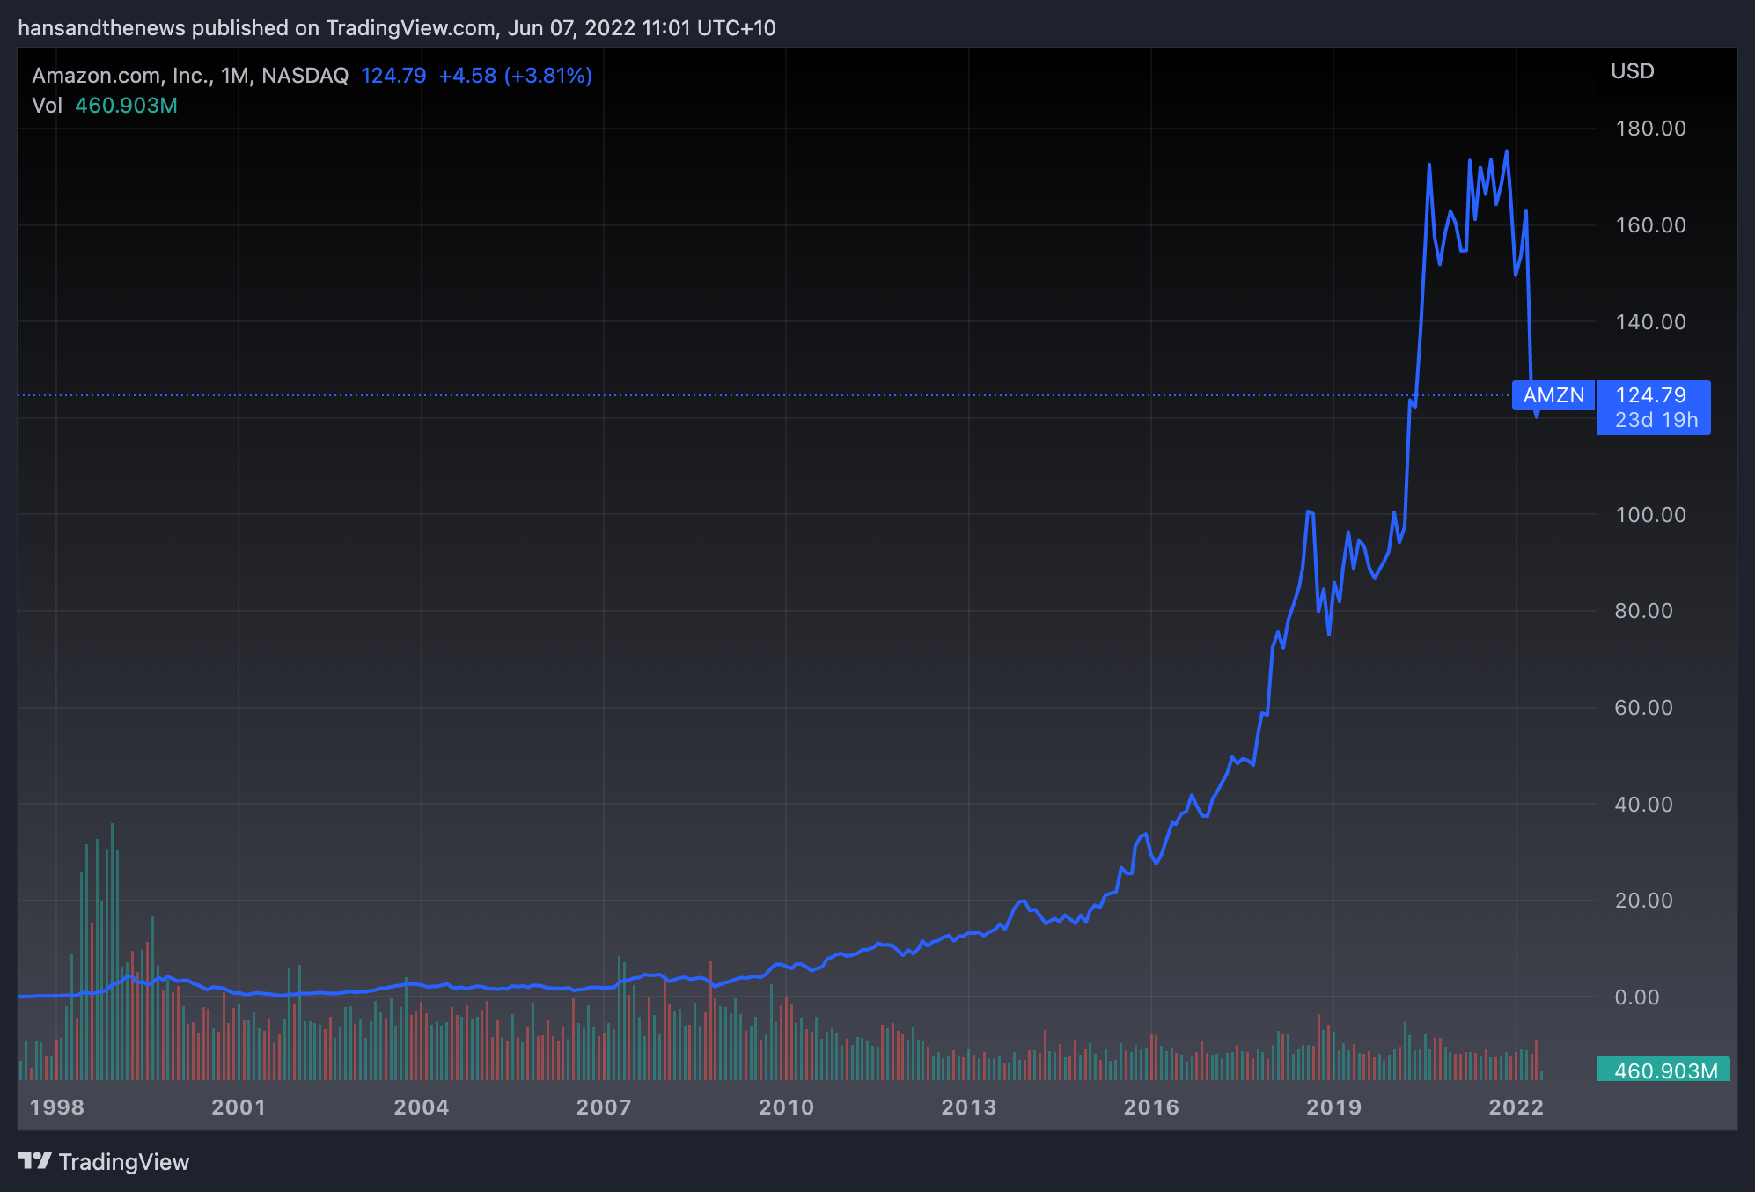1755x1192 pixels.
Task: Click the 2016 year marker on time axis
Action: point(1151,1107)
